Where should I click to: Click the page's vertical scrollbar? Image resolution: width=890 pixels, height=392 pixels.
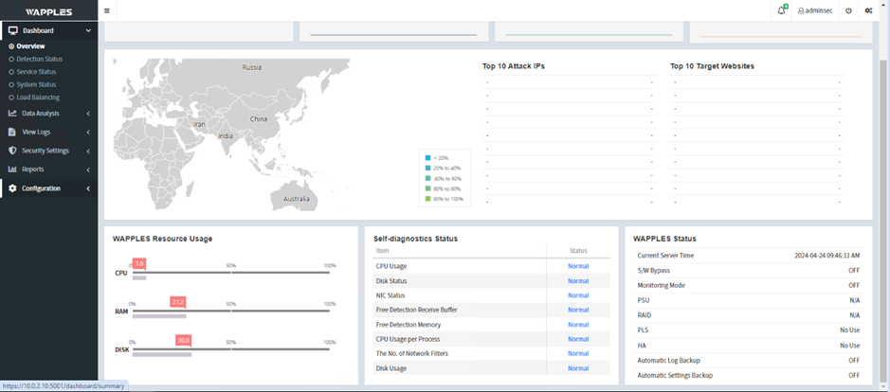coord(883,189)
